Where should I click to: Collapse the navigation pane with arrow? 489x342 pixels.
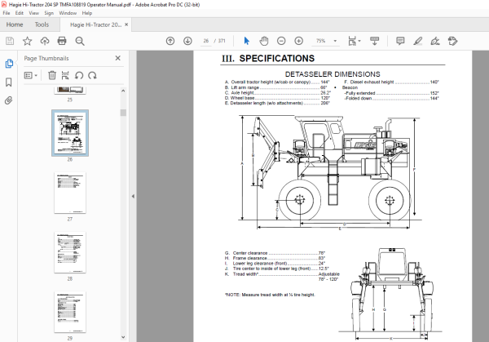click(x=133, y=196)
